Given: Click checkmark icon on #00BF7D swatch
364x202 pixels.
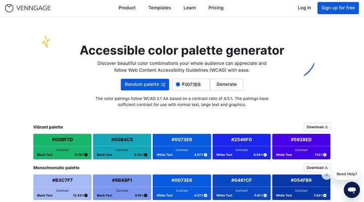Looking at the screenshot, I should coord(86,155).
